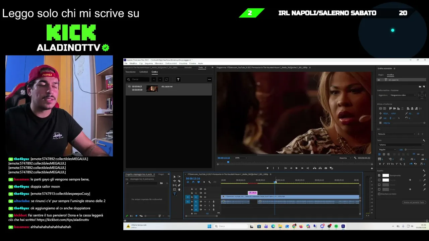The image size is (429, 241).
Task: Open Windows Start menu
Action: click(x=209, y=226)
